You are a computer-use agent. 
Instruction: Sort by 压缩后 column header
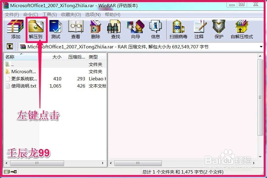75,57
